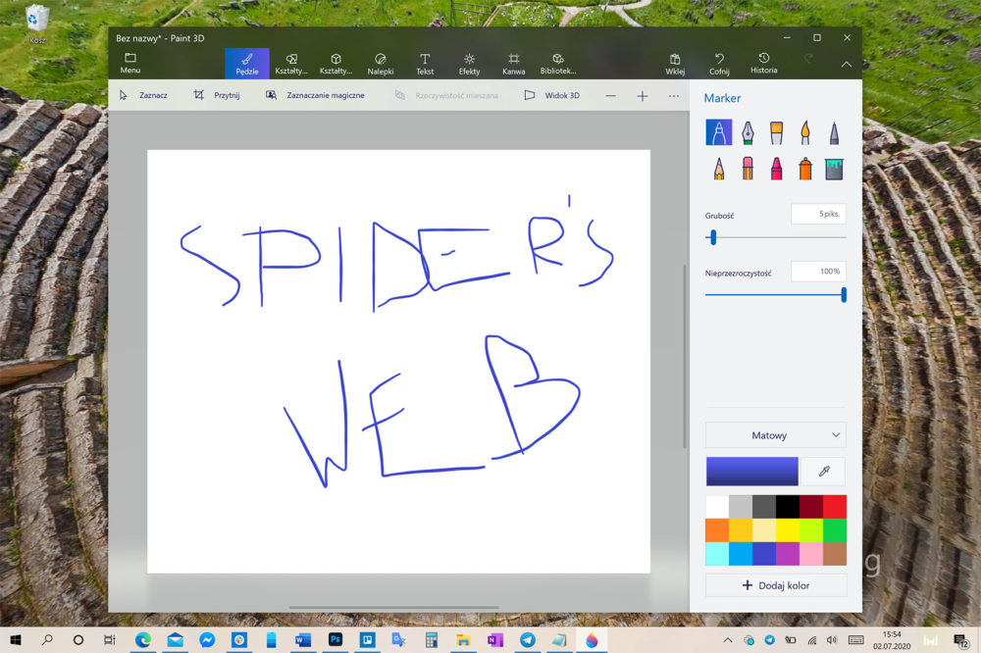Open the Historia panel
The height and width of the screenshot is (653, 981).
(x=764, y=63)
